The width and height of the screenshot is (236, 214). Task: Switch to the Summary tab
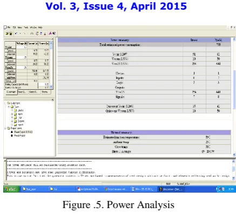tap(11, 92)
